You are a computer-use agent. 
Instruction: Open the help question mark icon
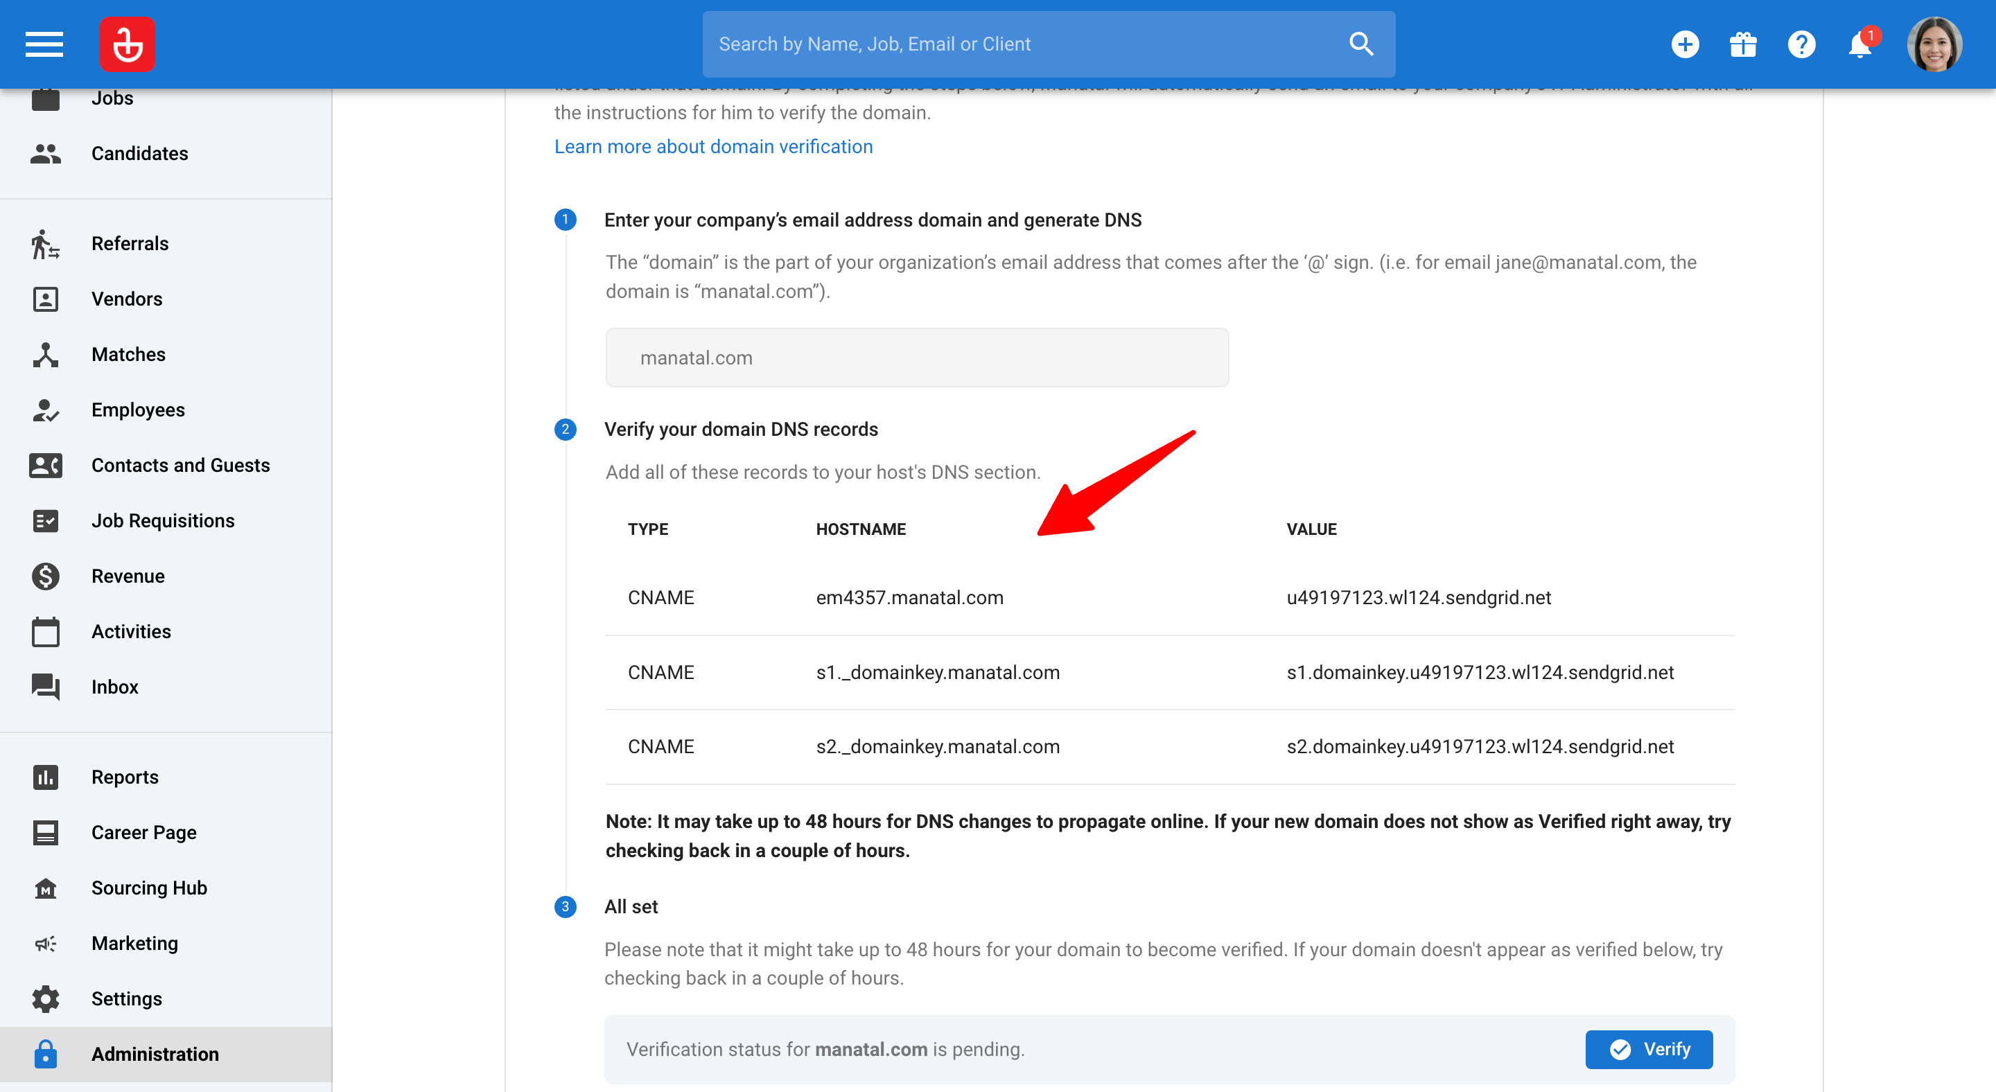point(1801,44)
